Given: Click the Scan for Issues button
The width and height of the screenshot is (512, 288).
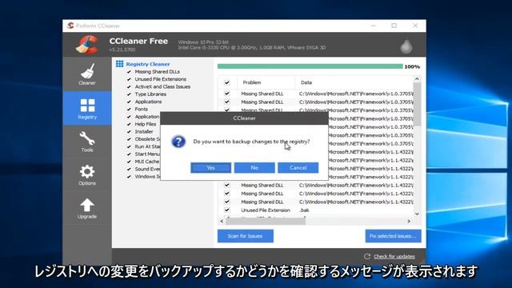Looking at the screenshot, I should (246, 236).
